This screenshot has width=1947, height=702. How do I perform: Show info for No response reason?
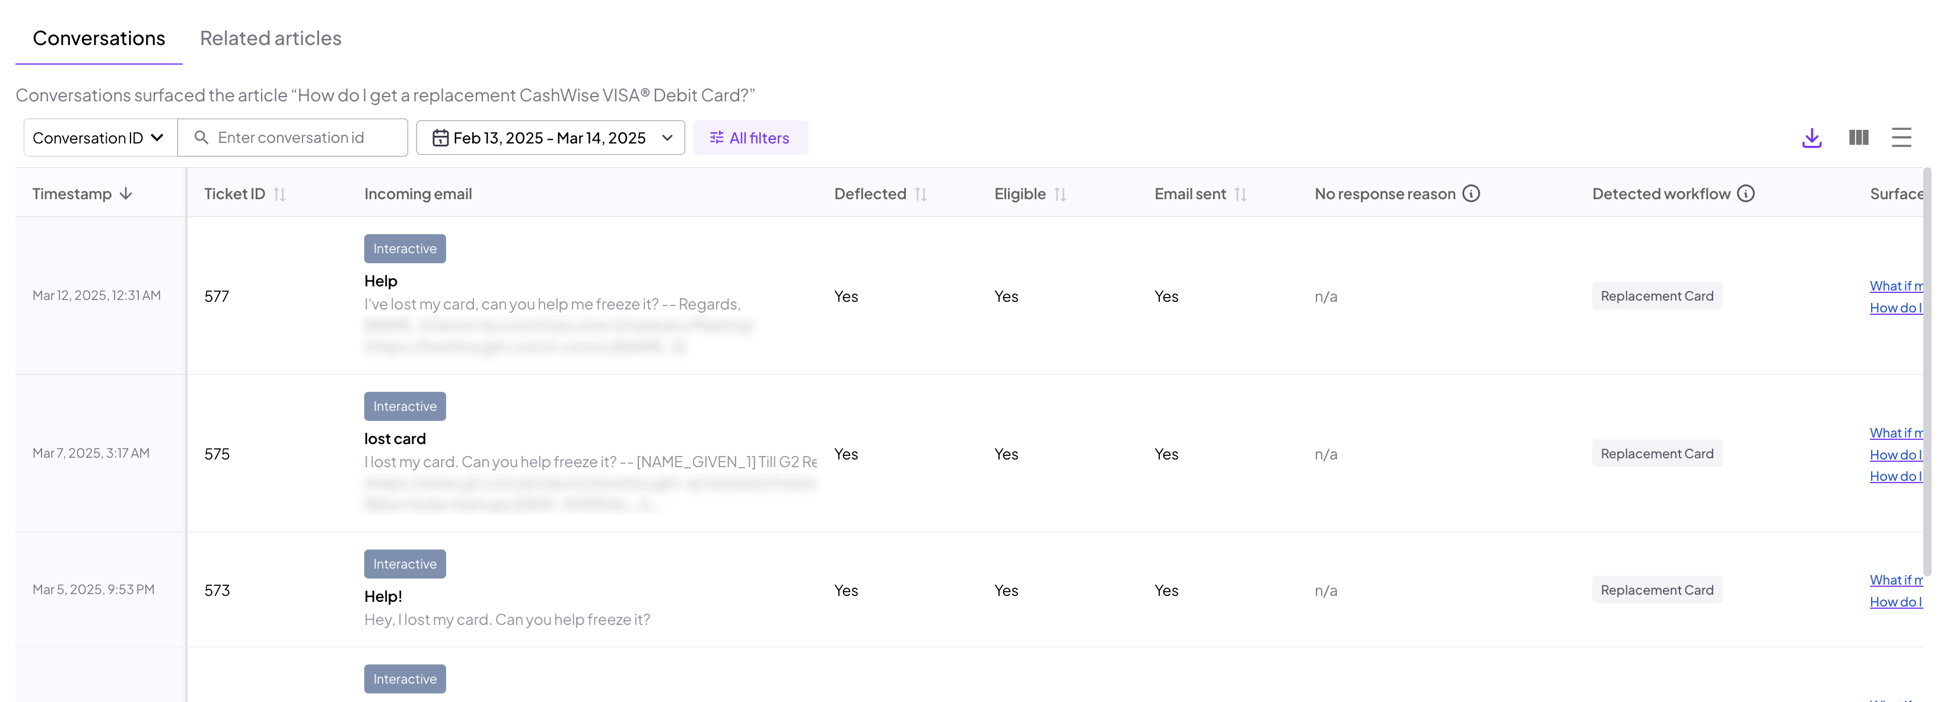pos(1470,193)
